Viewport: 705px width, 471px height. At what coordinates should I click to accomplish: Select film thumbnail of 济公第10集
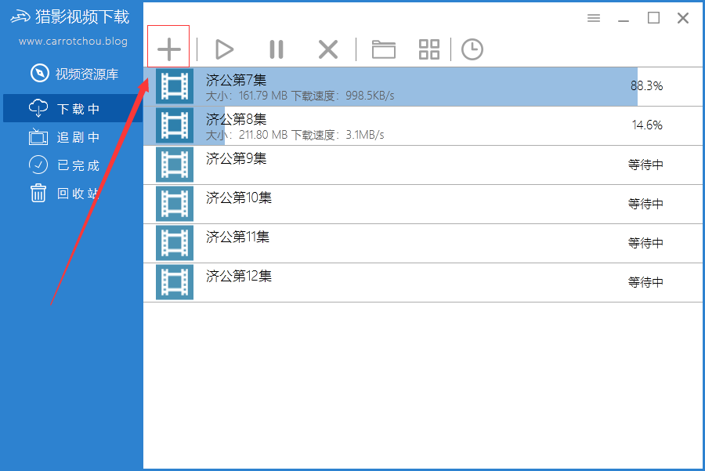click(x=175, y=204)
